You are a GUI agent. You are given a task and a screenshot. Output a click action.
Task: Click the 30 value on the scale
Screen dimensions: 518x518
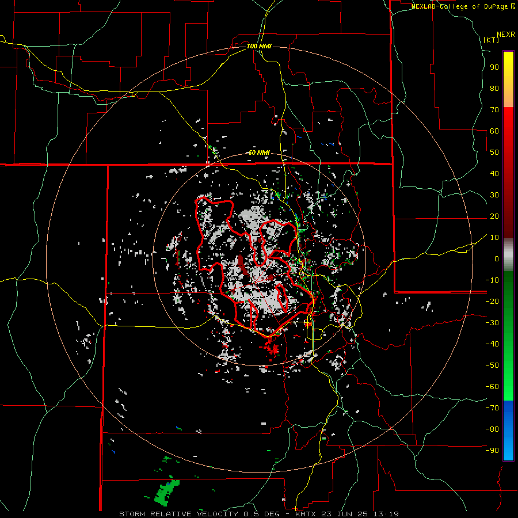(x=494, y=195)
